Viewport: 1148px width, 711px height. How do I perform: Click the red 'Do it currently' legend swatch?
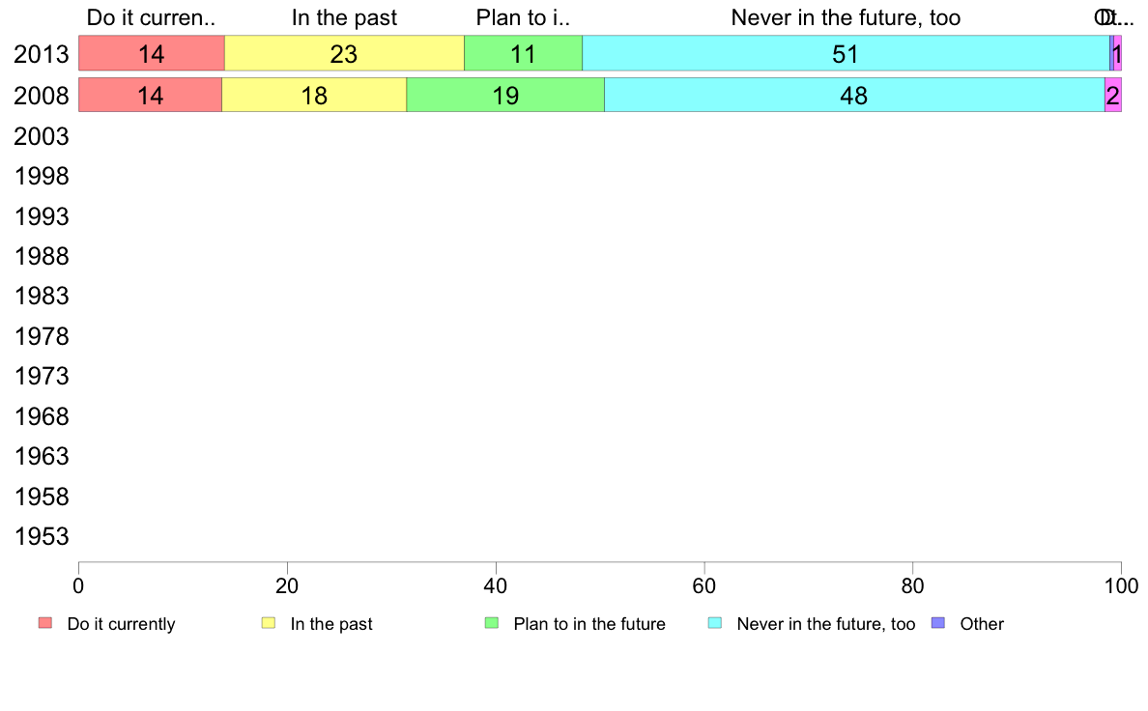45,623
